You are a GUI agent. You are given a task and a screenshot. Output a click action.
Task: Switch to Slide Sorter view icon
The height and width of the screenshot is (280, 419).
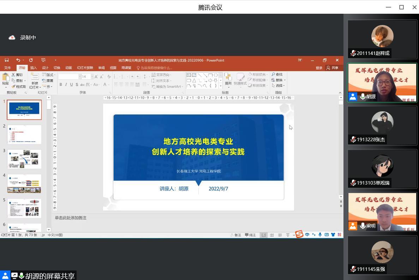[272, 235]
